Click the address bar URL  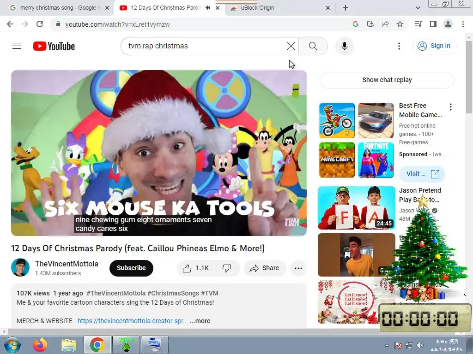click(x=117, y=24)
